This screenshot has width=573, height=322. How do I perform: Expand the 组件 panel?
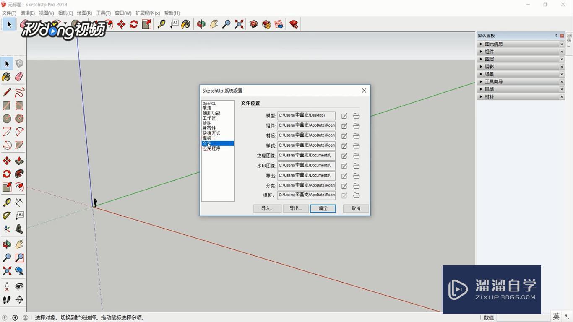click(x=481, y=52)
